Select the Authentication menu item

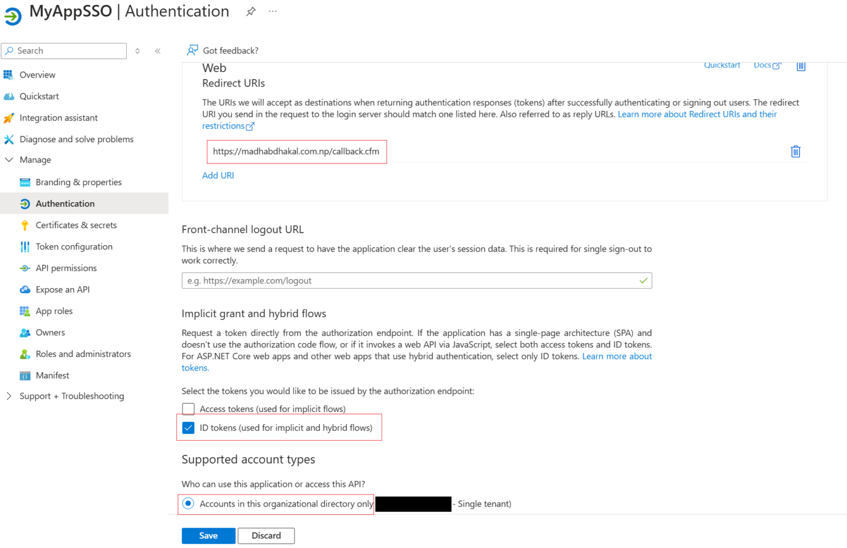tap(65, 203)
